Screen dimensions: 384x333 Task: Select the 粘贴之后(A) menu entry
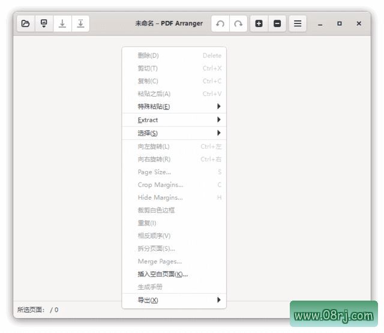pos(174,94)
